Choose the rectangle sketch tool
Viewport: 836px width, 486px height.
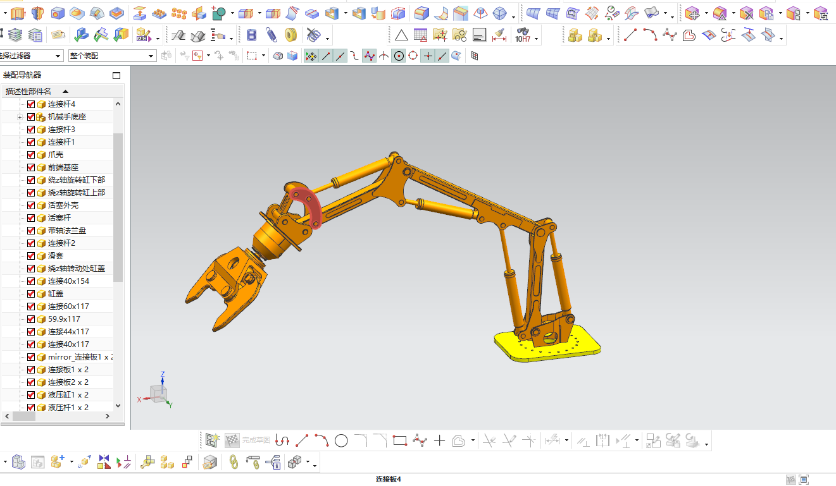[x=399, y=440]
